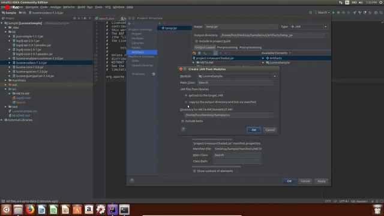Open the VCS menu
Viewport: 384px width, 216px height.
point(108,7)
